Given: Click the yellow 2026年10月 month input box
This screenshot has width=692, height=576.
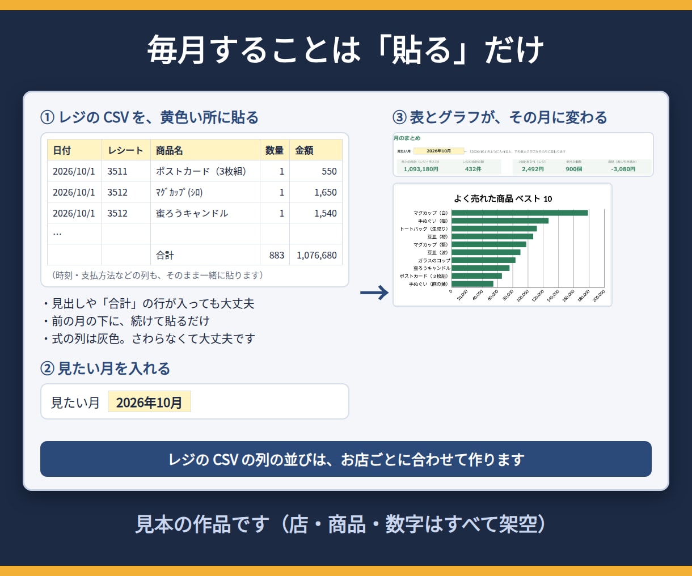Looking at the screenshot, I should click(x=149, y=401).
